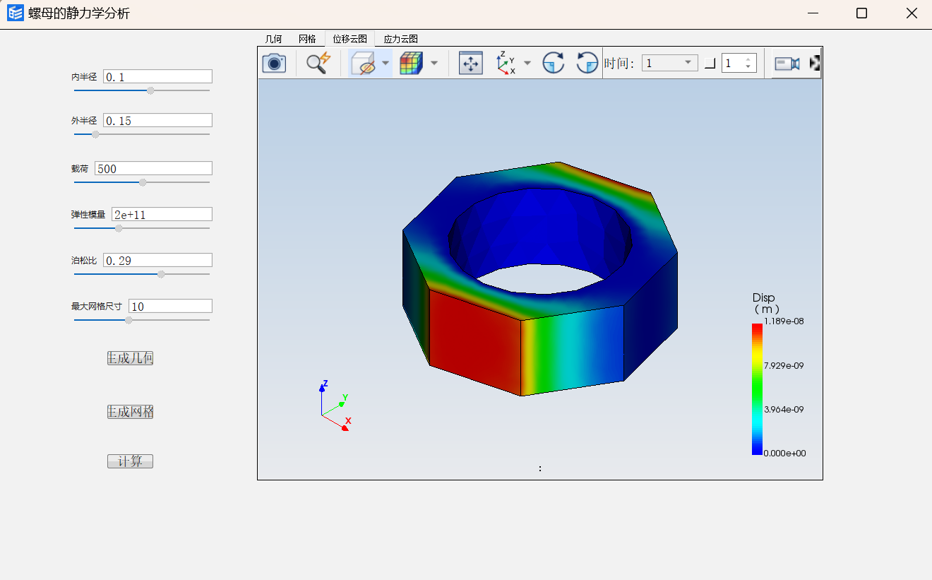Switch to the 网格 tab
This screenshot has width=932, height=580.
pos(307,39)
